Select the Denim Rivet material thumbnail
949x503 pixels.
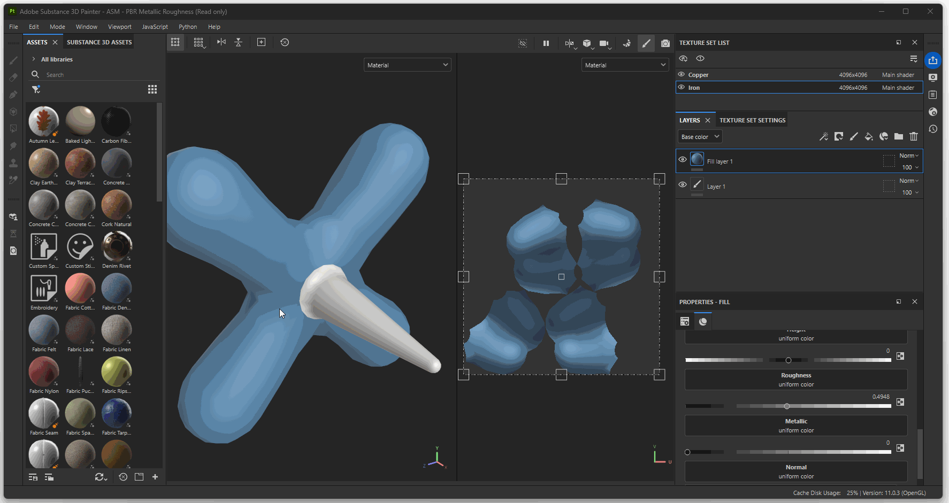click(117, 247)
